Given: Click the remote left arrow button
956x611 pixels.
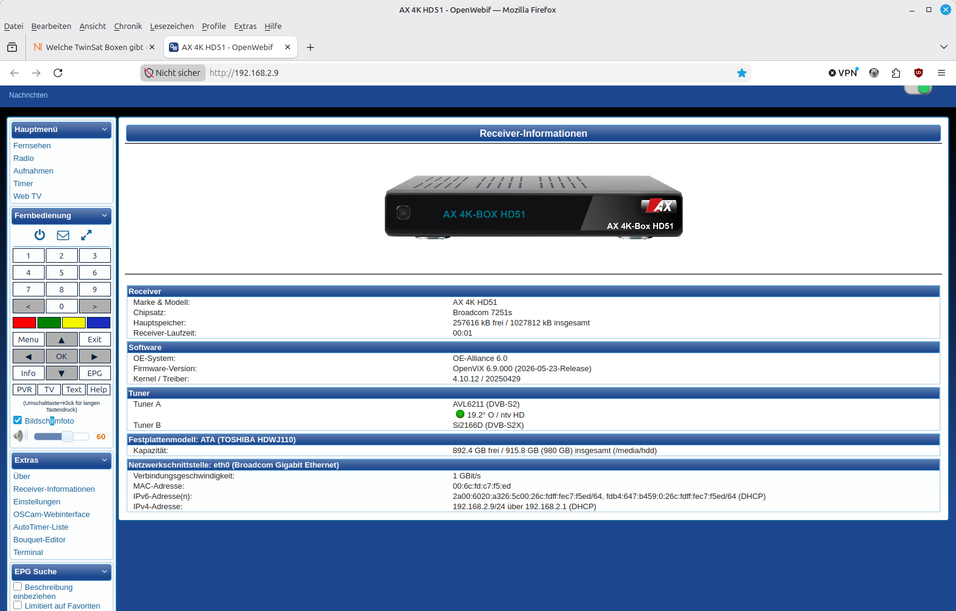Looking at the screenshot, I should click(28, 357).
